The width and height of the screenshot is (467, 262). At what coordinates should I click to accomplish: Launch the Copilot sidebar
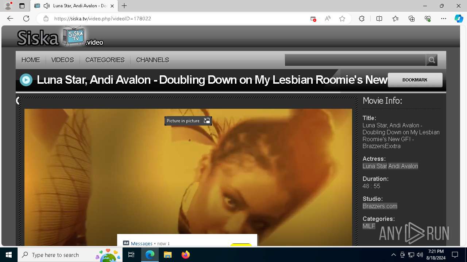coord(459,19)
